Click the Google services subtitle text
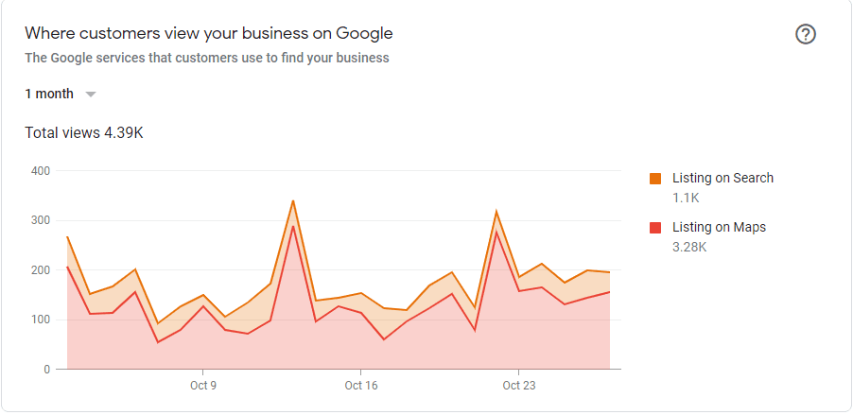Screen dimensions: 853x415 click(x=206, y=58)
